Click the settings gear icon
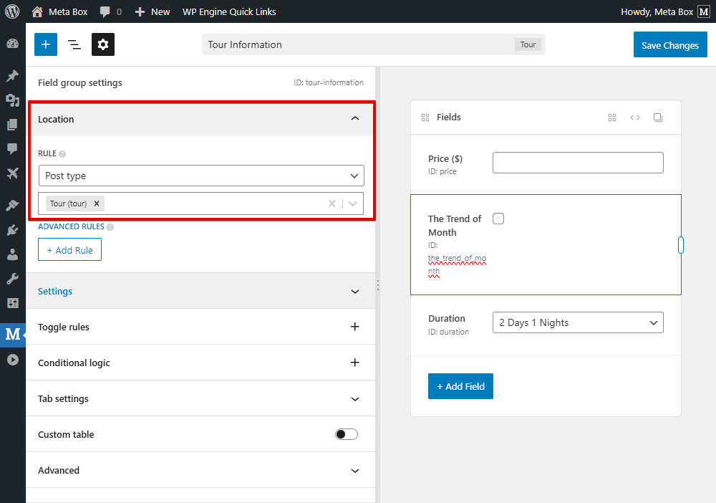 pyautogui.click(x=103, y=44)
